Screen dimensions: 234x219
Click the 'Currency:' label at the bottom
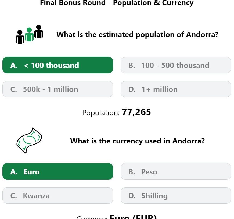tap(92, 217)
